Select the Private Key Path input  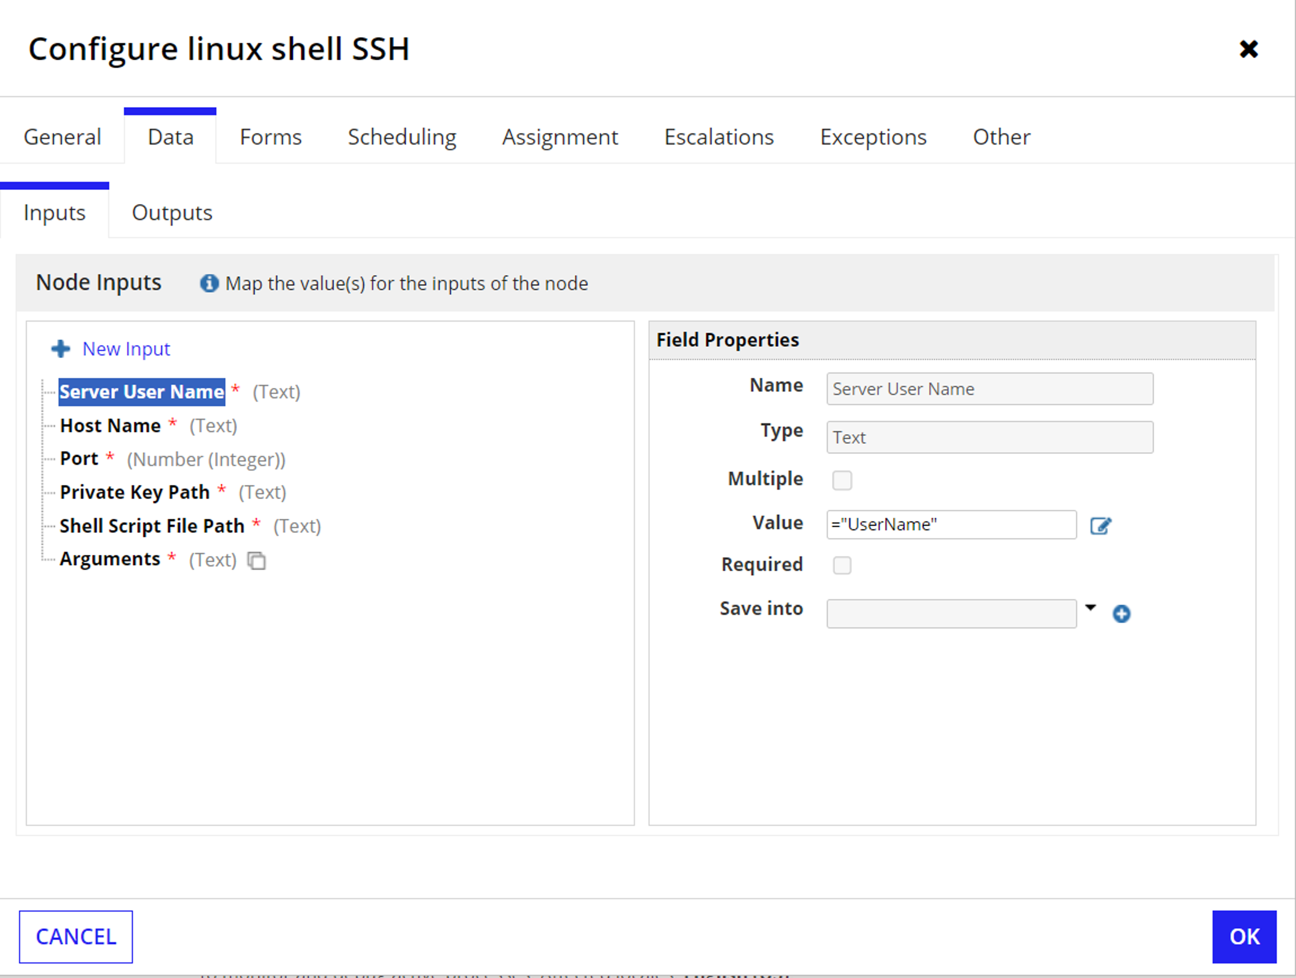pos(135,492)
